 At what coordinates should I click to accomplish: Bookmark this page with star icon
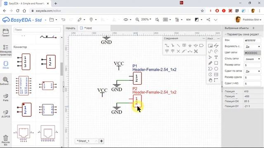click(x=202, y=11)
